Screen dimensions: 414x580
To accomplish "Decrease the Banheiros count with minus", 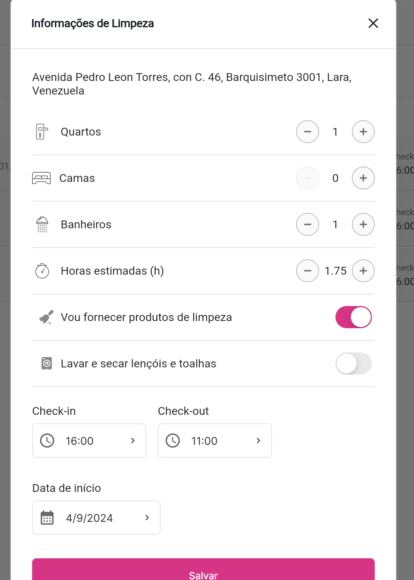I will (x=307, y=224).
